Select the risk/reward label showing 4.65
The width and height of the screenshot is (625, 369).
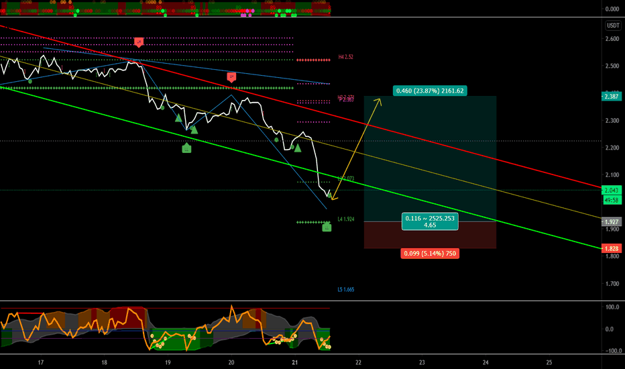430,222
